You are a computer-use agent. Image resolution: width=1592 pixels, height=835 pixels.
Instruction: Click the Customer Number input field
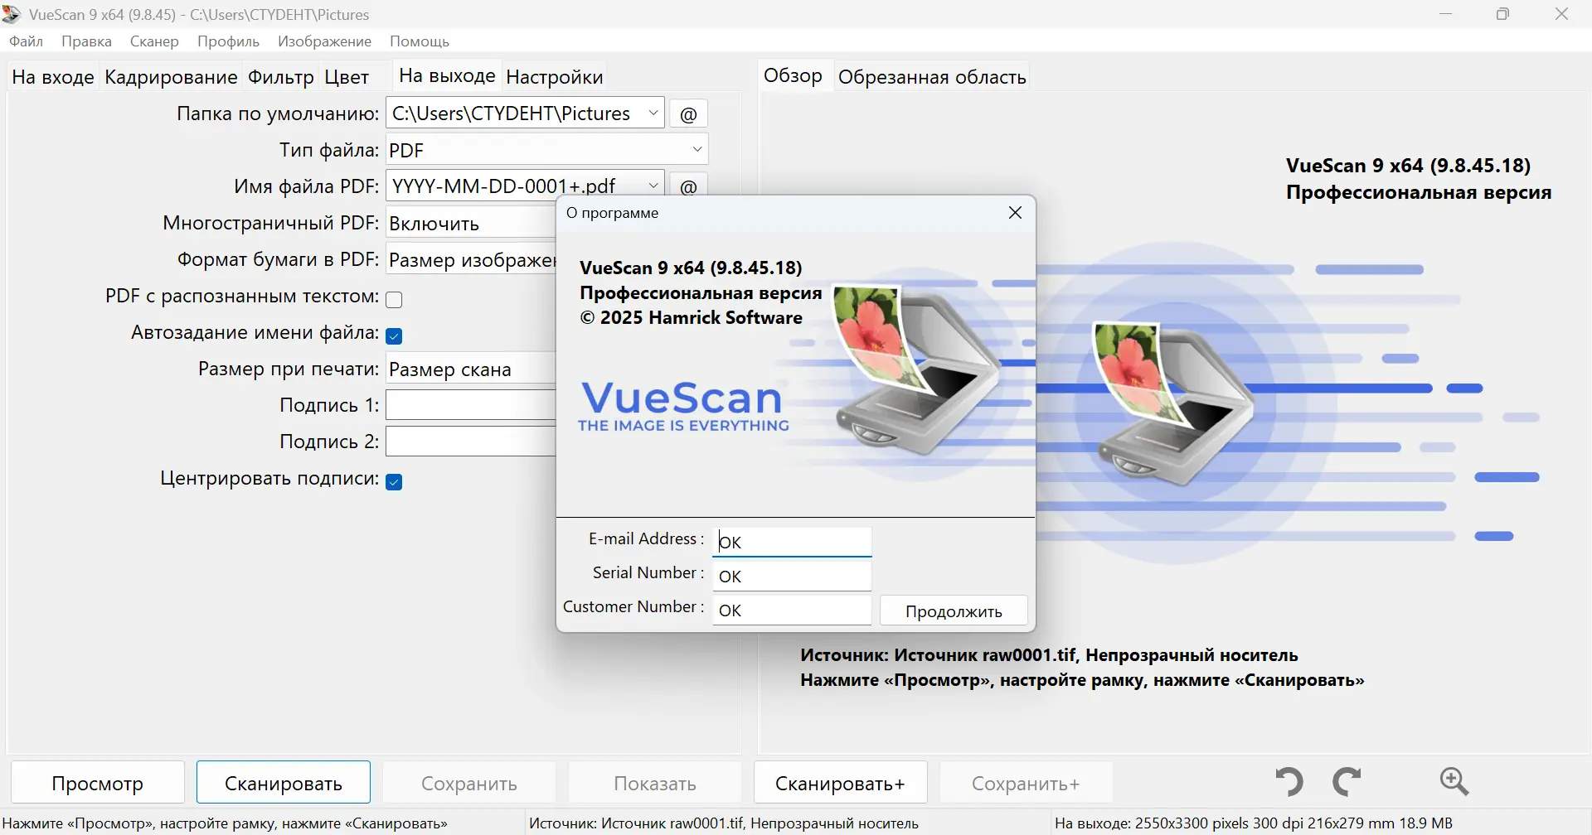point(792,610)
